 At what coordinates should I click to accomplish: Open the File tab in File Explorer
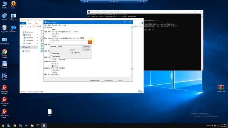[23, 23]
